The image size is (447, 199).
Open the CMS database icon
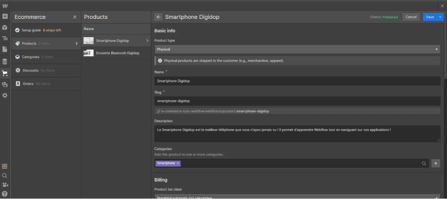(x=5, y=62)
